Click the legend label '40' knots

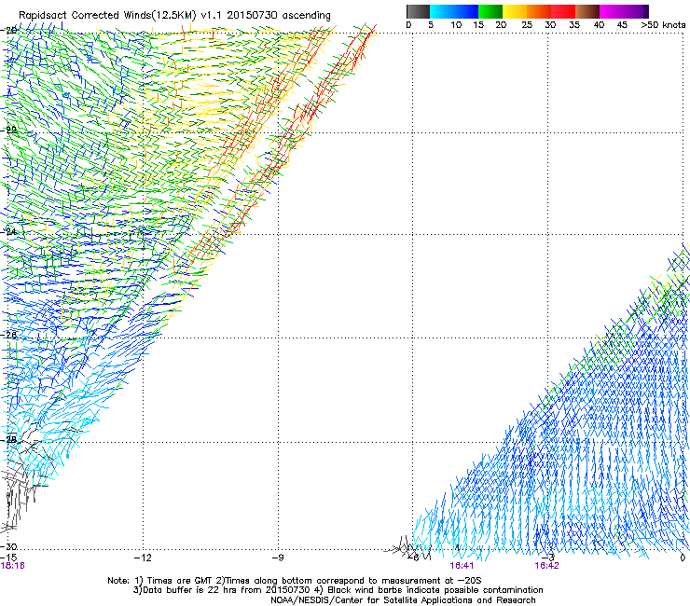coord(599,25)
